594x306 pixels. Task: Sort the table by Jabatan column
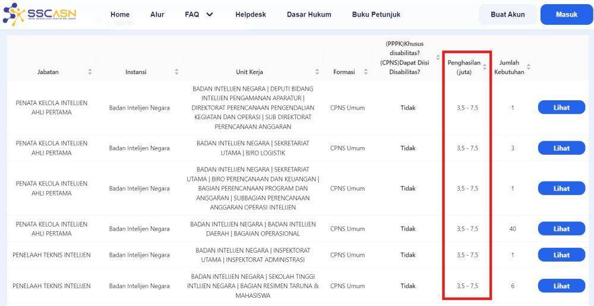pos(90,72)
